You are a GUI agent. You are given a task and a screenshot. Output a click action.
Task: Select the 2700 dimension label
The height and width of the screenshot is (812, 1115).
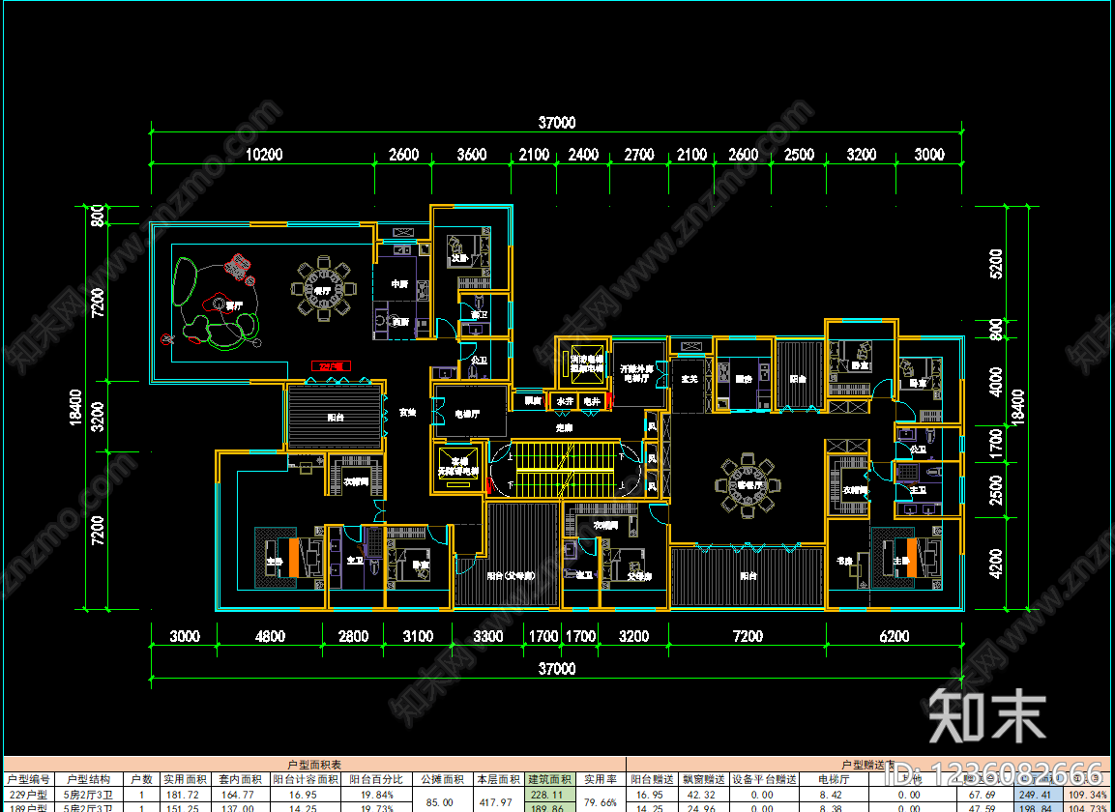[638, 155]
